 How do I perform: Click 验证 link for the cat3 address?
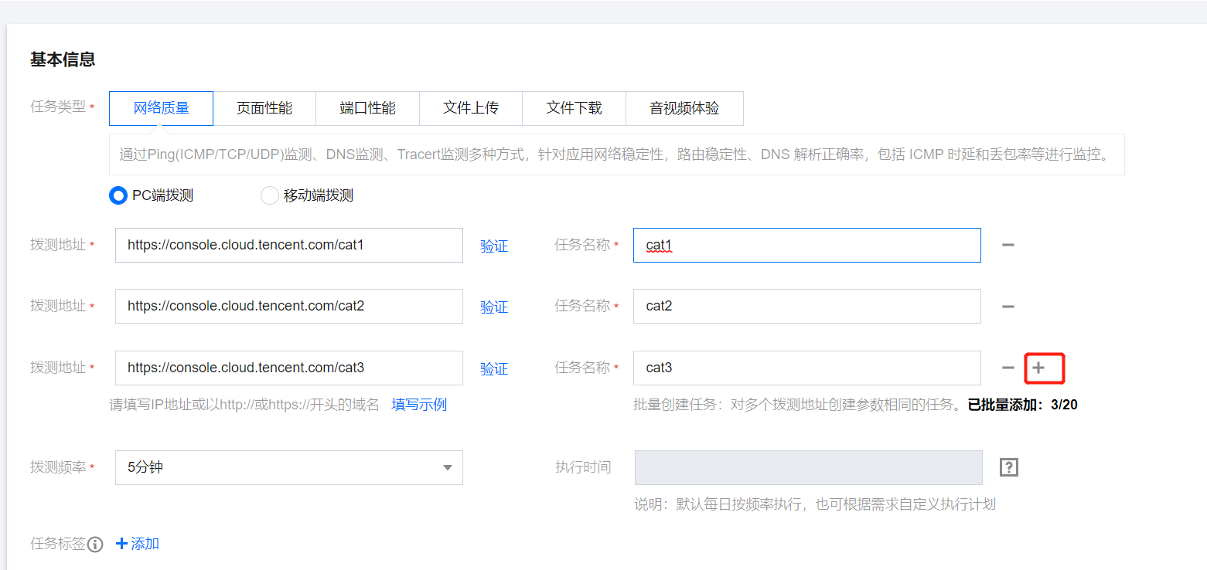494,369
